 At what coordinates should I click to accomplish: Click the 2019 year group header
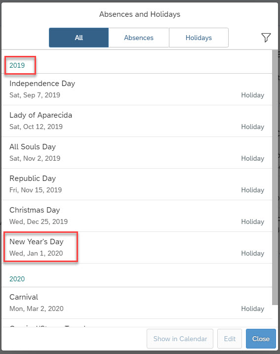pyautogui.click(x=17, y=65)
